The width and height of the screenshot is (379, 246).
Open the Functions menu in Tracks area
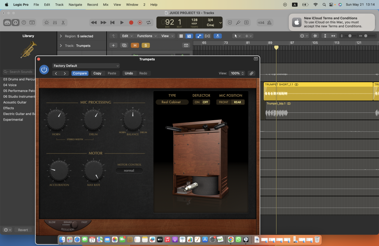[x=147, y=36]
